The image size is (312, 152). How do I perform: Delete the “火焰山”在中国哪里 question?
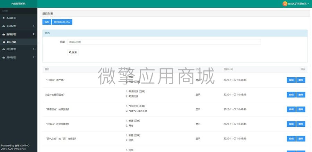[x=301, y=124]
